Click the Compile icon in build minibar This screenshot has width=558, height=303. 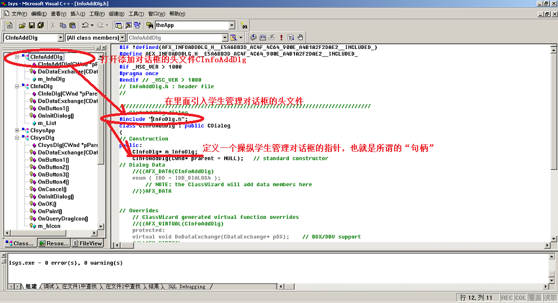coord(253,37)
